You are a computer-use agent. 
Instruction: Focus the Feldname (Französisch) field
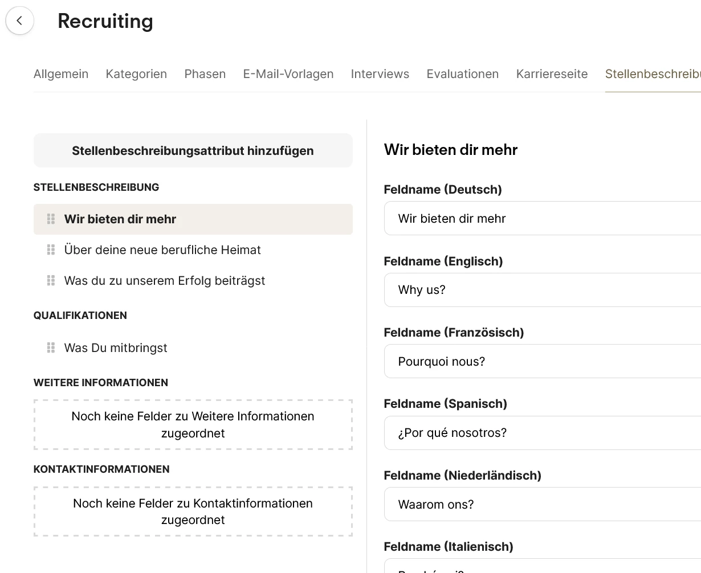541,362
